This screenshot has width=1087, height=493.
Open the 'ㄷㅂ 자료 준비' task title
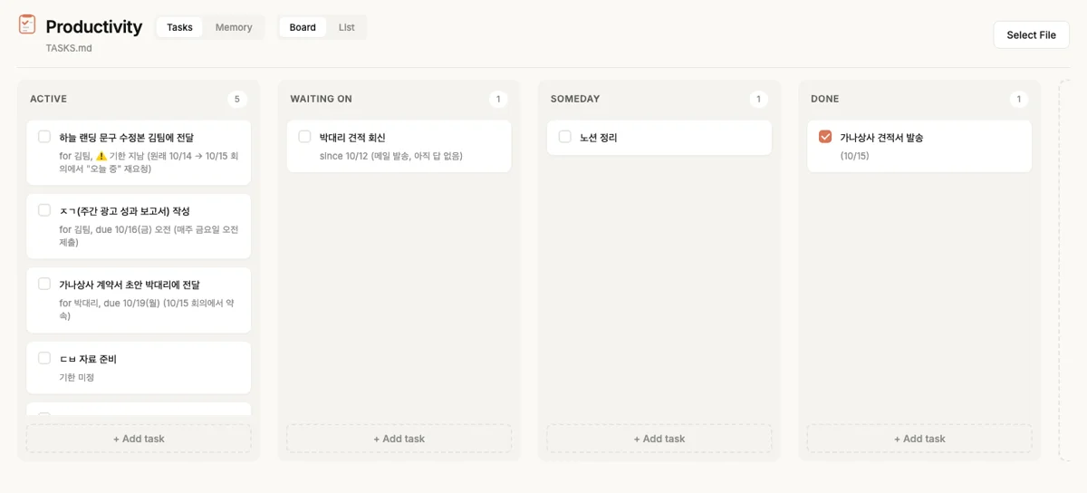(x=88, y=359)
